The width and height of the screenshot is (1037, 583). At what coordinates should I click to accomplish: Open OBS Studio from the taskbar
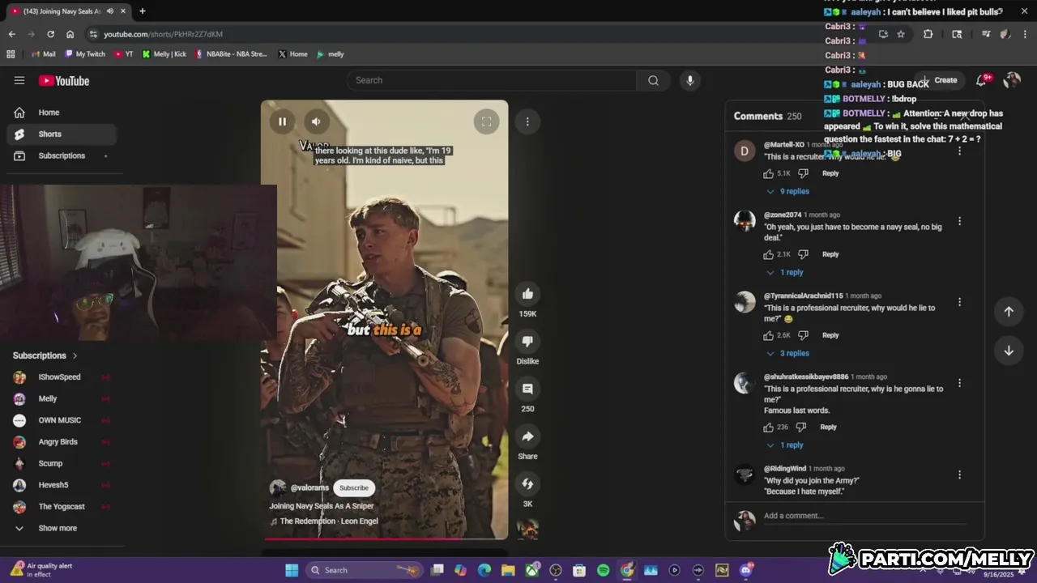tap(556, 570)
